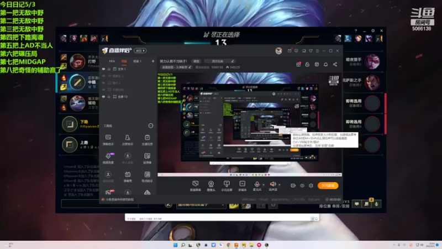Share the live room via share icon

tap(335, 64)
